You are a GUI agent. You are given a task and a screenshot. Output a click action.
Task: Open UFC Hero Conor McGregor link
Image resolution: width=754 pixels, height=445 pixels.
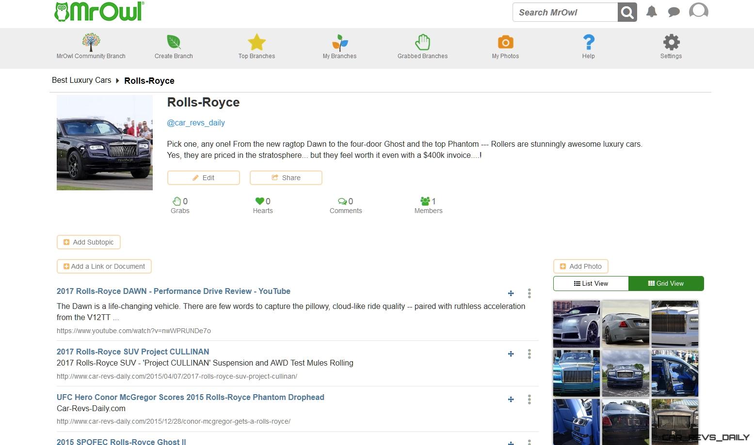click(191, 398)
